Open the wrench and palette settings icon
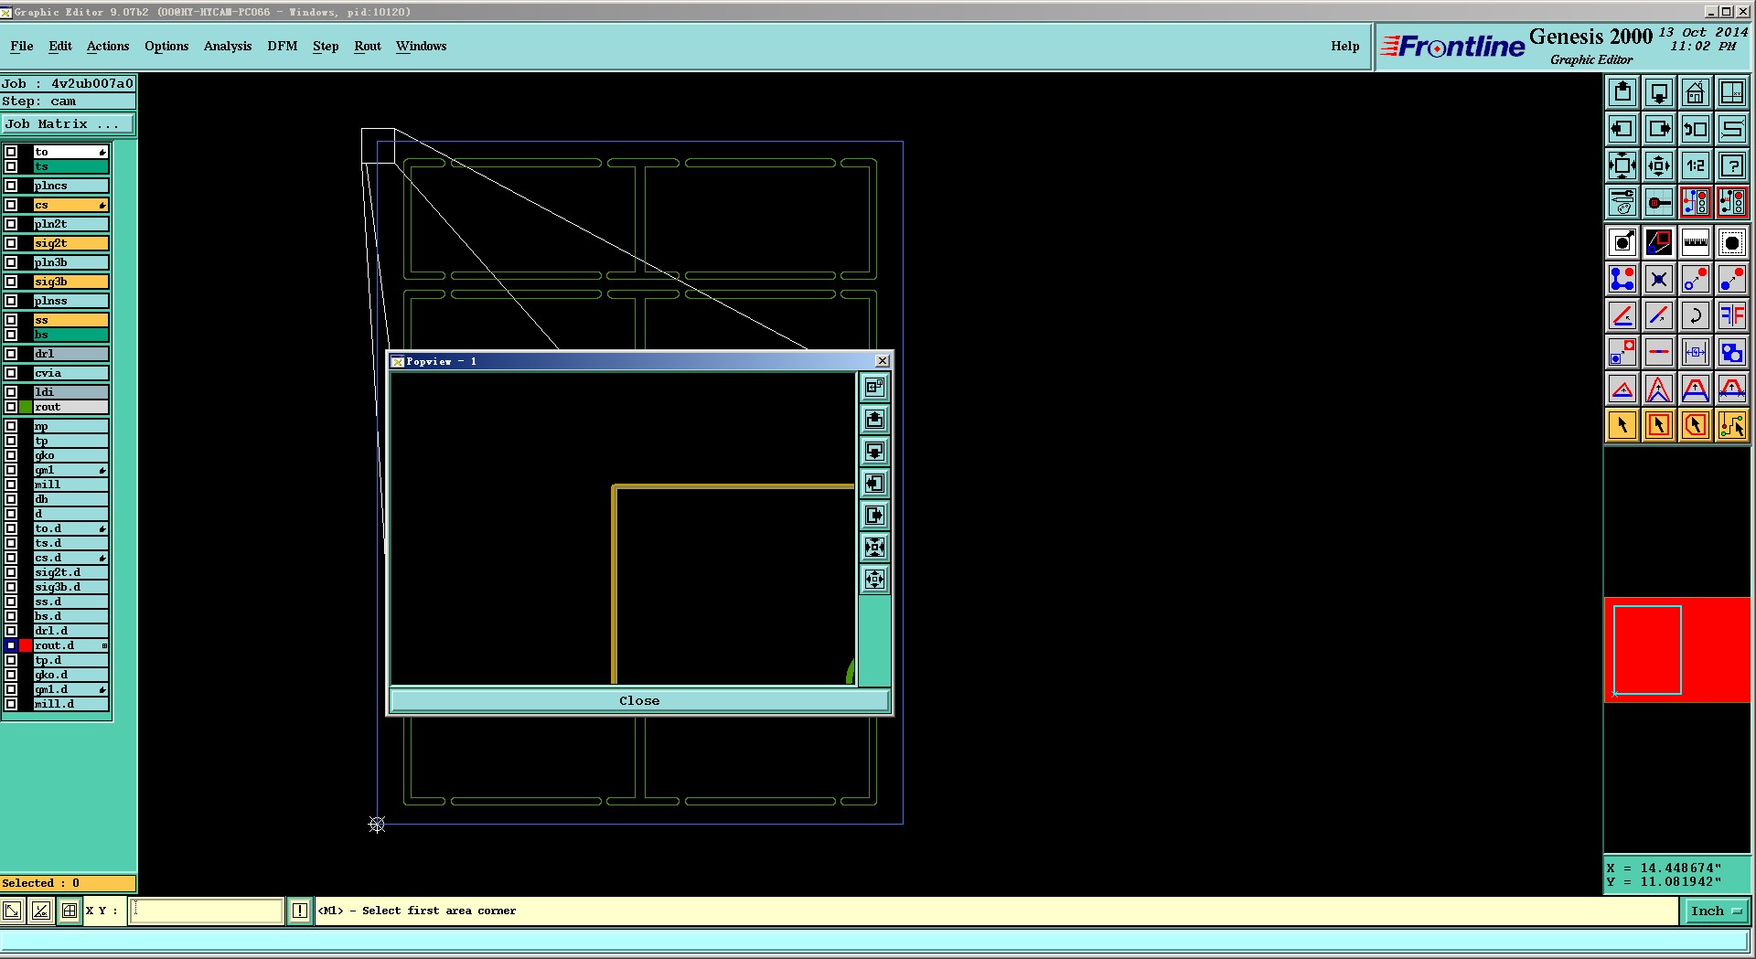 [x=1622, y=202]
